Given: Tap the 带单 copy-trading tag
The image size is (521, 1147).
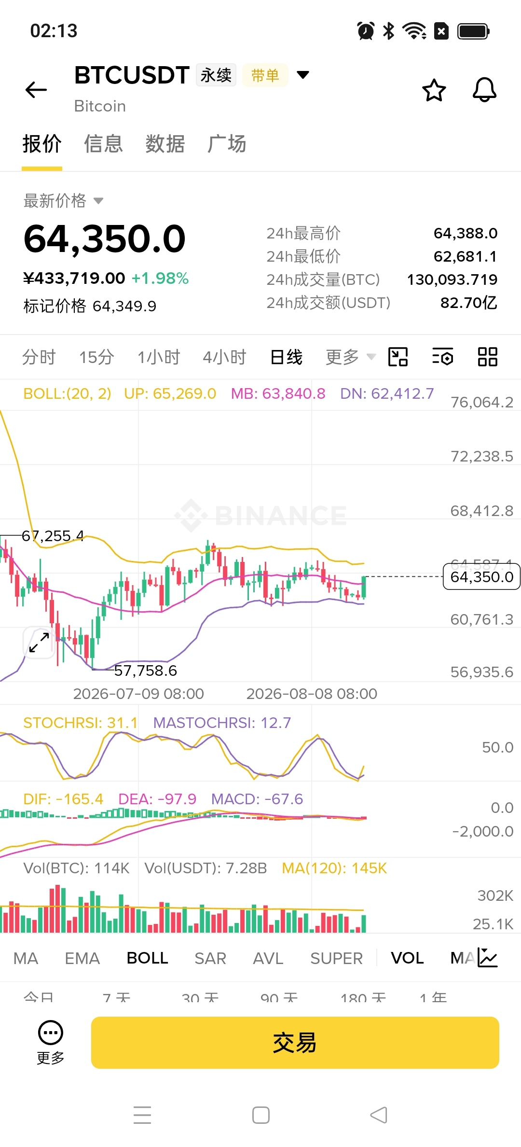Looking at the screenshot, I should (x=265, y=75).
